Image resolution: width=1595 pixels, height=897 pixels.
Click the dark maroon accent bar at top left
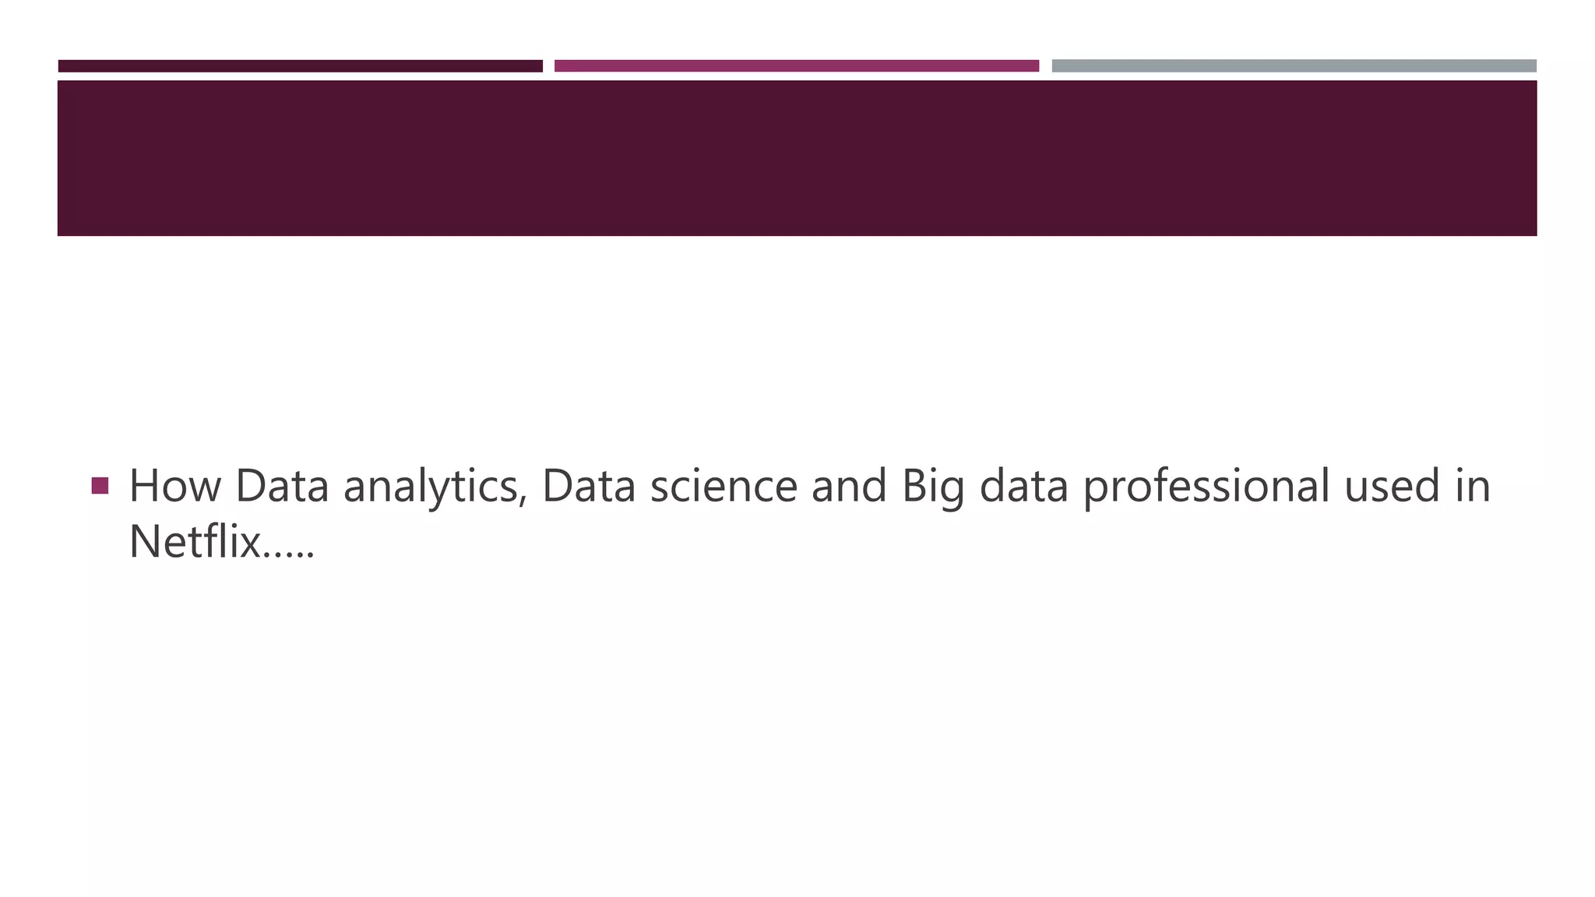coord(300,66)
